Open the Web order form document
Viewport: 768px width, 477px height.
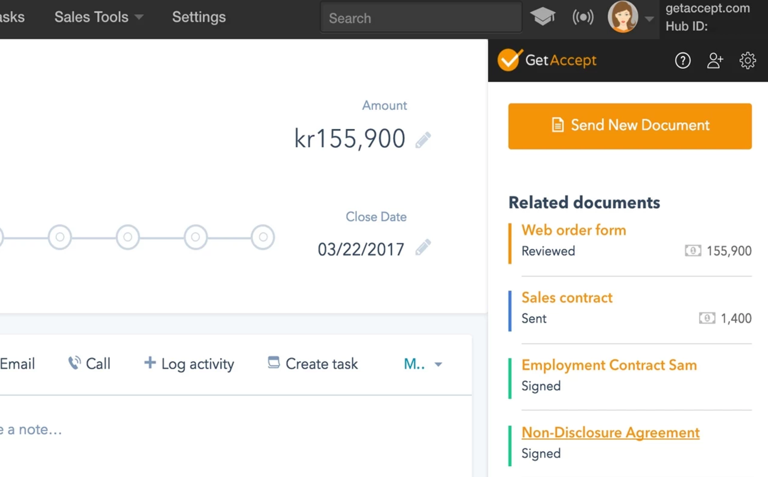pos(573,230)
